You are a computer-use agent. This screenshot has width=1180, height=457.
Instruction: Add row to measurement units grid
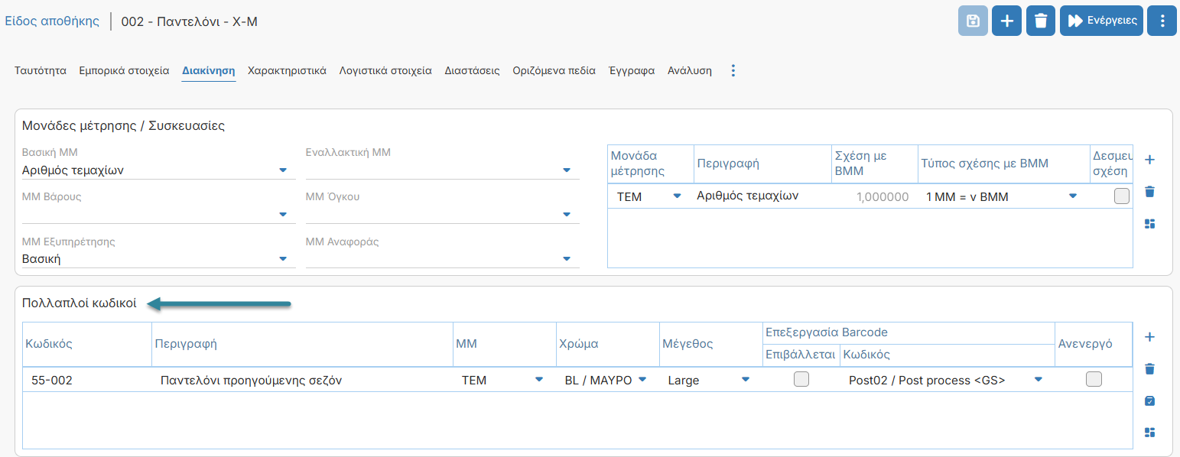[x=1149, y=160]
